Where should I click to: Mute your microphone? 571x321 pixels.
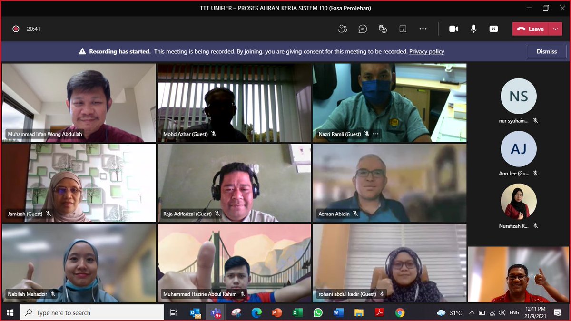(473, 29)
